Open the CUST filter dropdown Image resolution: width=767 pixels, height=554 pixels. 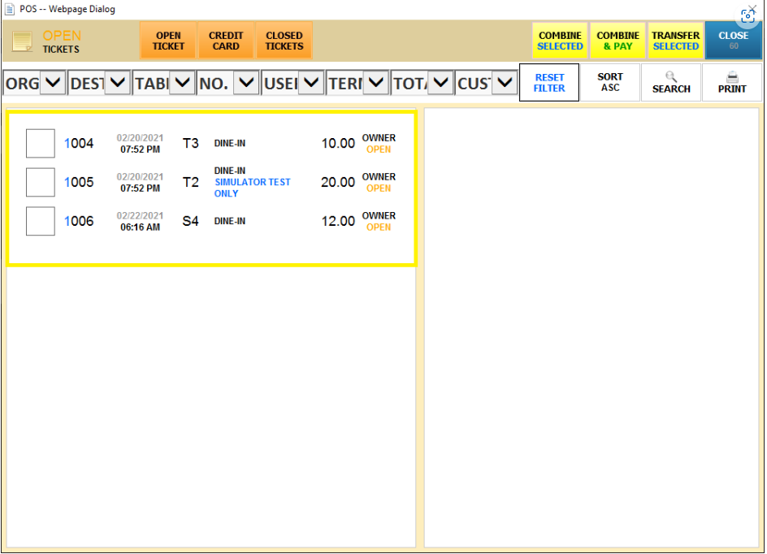[505, 83]
